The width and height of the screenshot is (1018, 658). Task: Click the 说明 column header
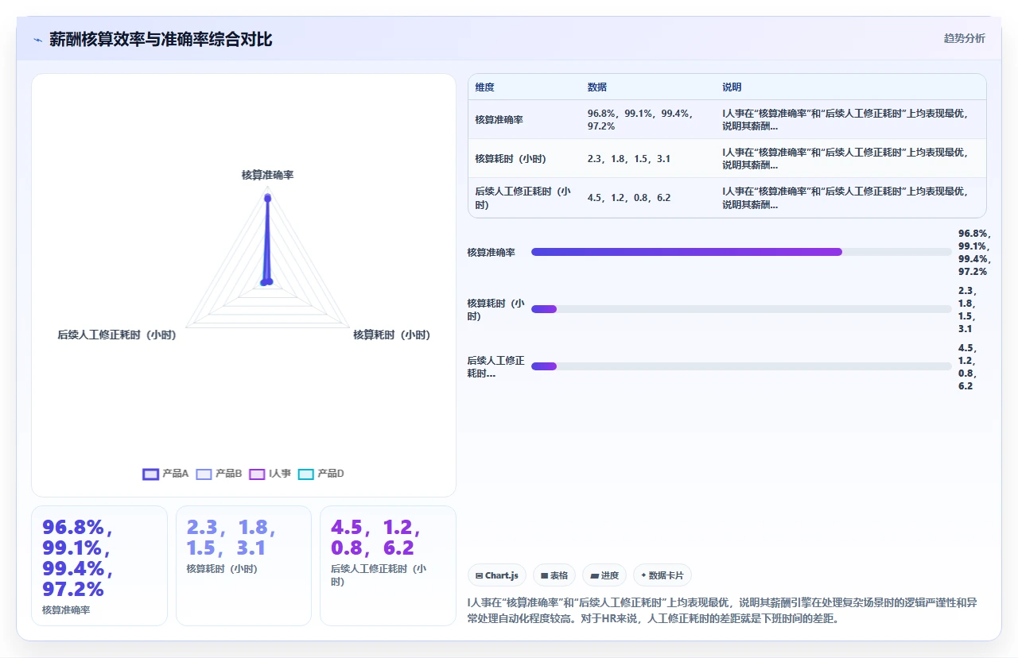pos(732,87)
